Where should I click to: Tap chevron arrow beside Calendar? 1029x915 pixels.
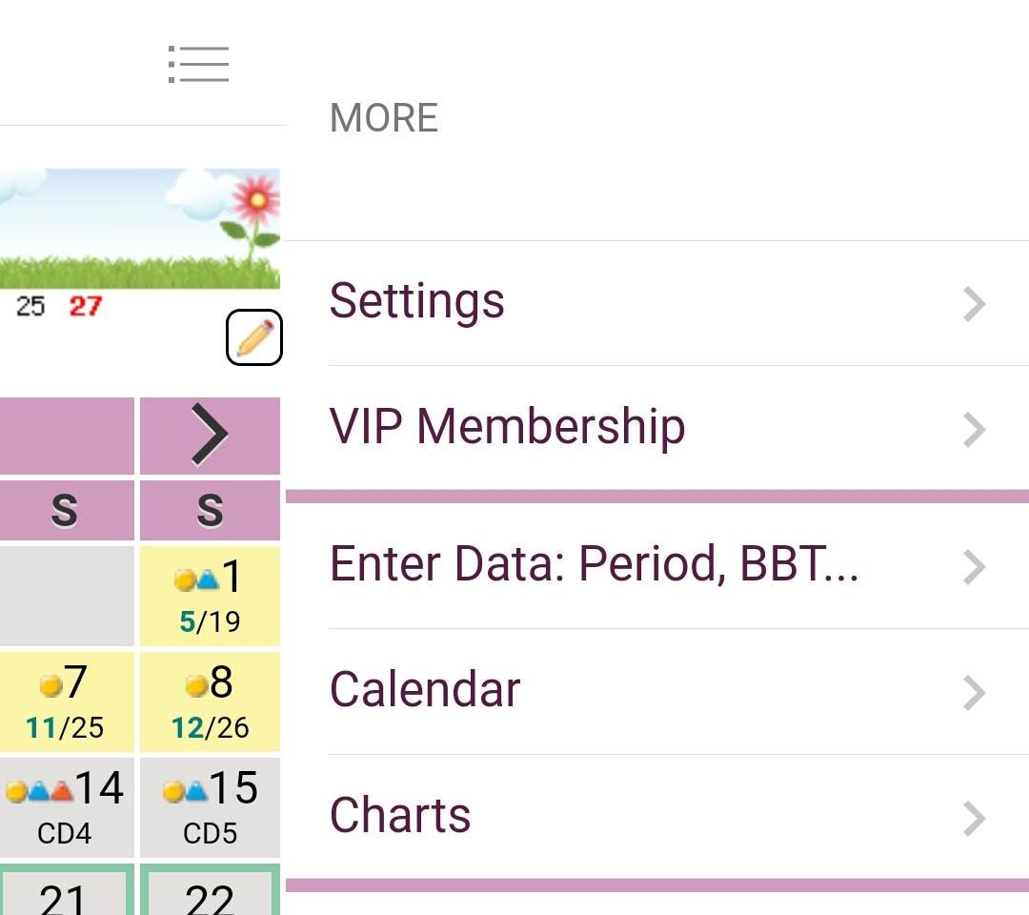[x=974, y=693]
